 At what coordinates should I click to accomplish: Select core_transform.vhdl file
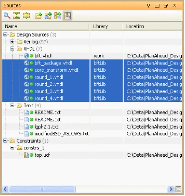[56, 70]
